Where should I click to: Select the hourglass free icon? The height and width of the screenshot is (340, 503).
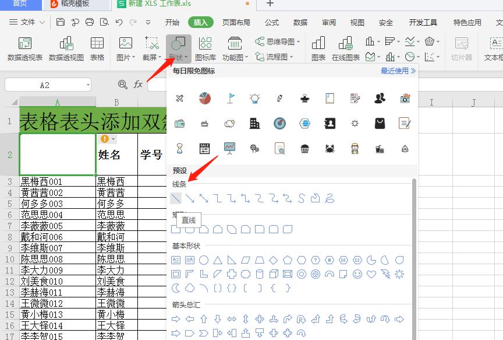[x=180, y=149]
